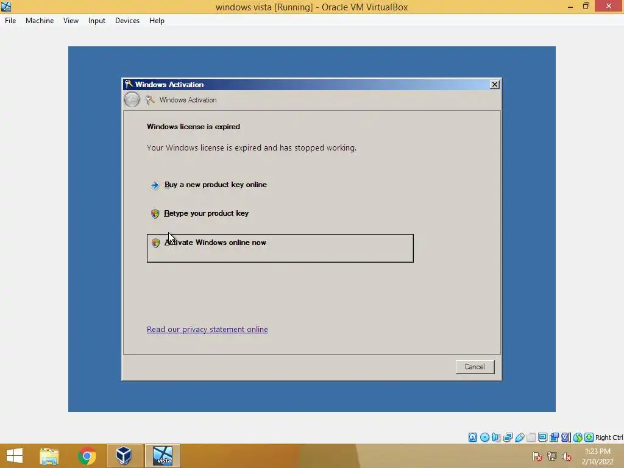Viewport: 624px width, 468px height.
Task: Open the Windows Start button
Action: point(15,456)
